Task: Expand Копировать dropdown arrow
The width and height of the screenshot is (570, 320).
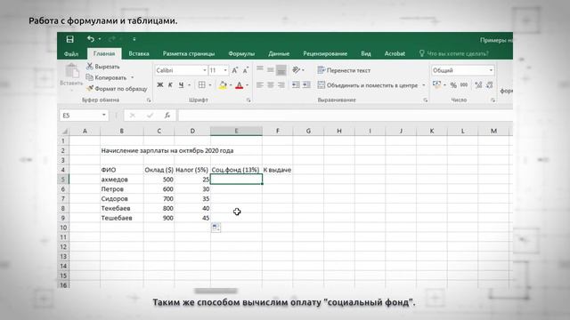Action: point(133,77)
